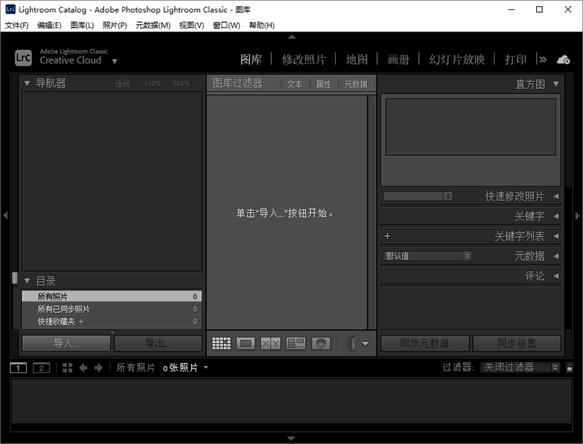The image size is (583, 444).
Task: Open Survey view icon
Action: [x=296, y=344]
